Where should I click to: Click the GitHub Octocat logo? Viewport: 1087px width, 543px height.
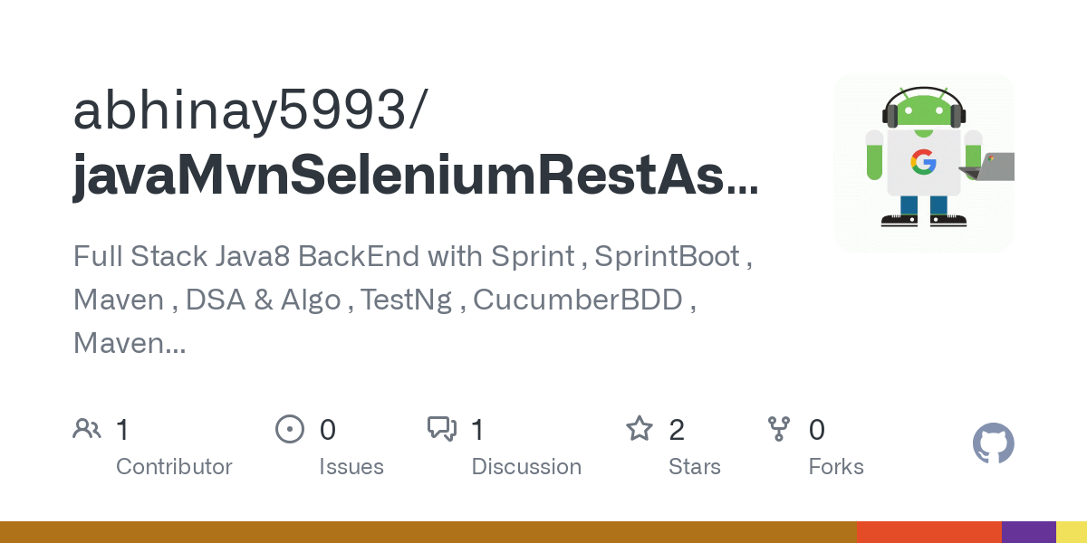993,443
